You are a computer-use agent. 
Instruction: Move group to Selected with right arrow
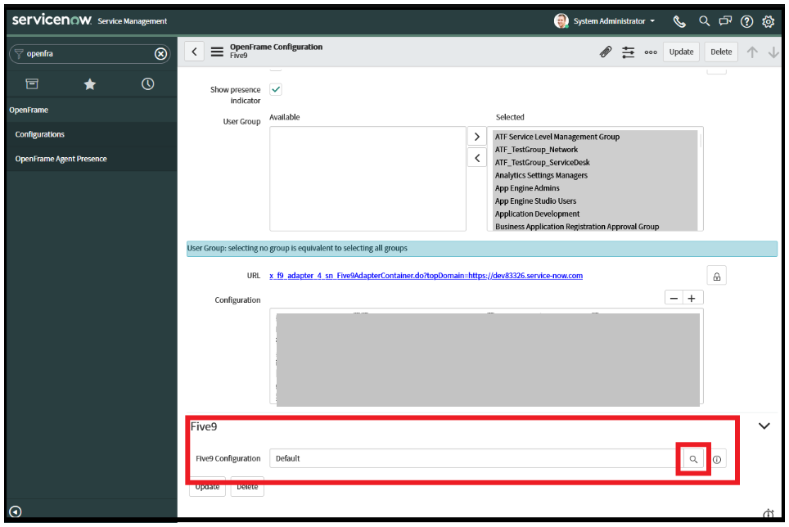(x=477, y=137)
